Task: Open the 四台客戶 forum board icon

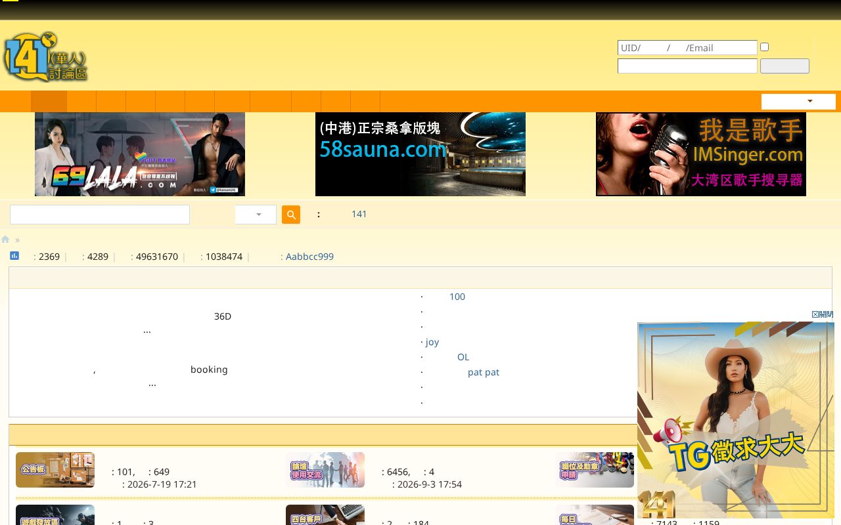Action: coord(325,515)
